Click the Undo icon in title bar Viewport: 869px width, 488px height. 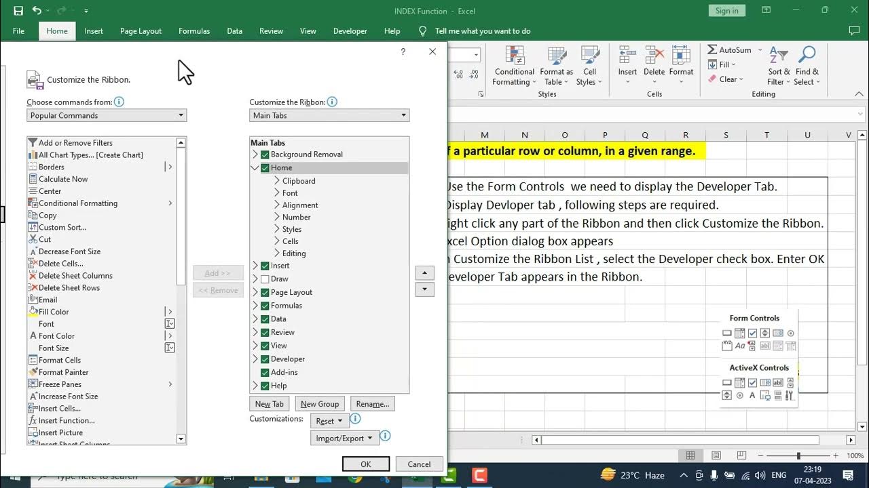[x=37, y=11]
